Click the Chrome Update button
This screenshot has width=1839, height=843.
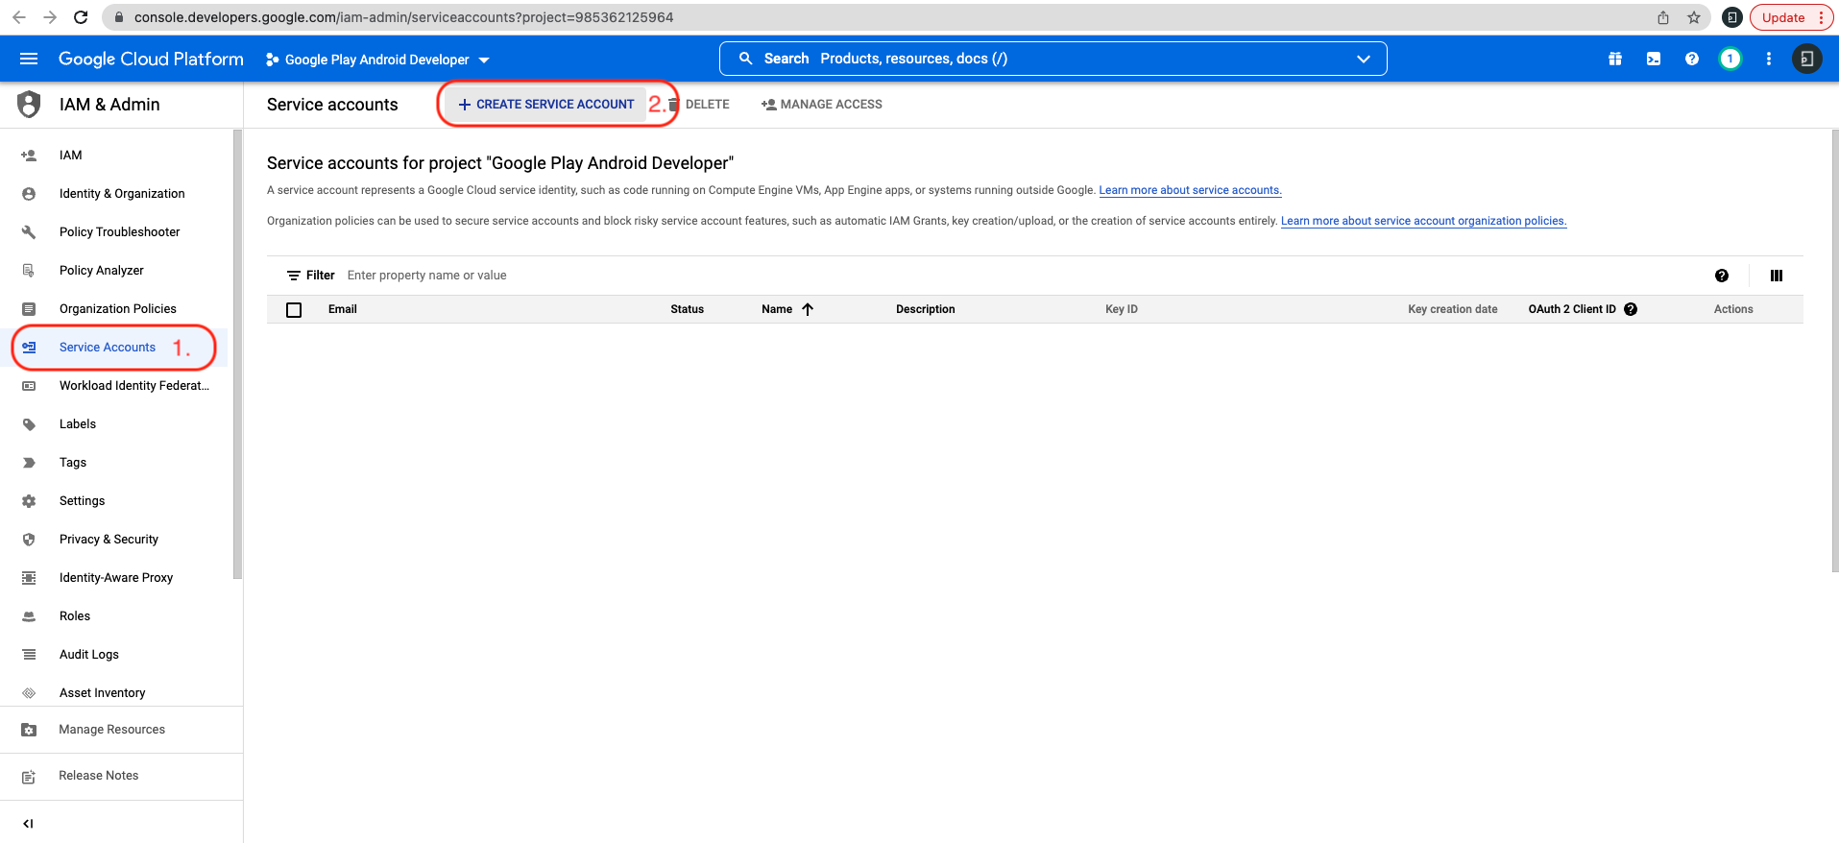point(1791,17)
